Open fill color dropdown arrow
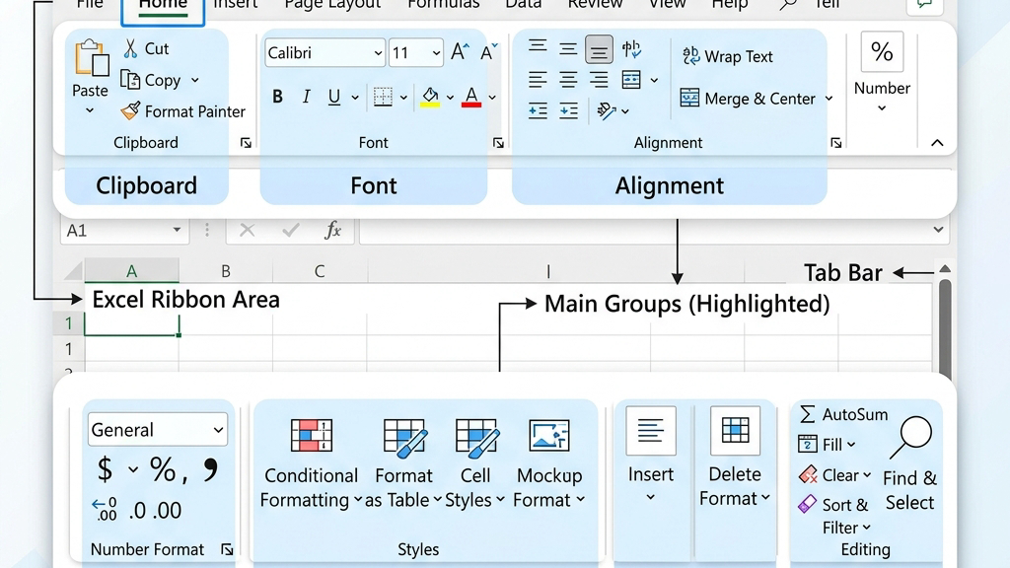The image size is (1010, 568). [450, 98]
